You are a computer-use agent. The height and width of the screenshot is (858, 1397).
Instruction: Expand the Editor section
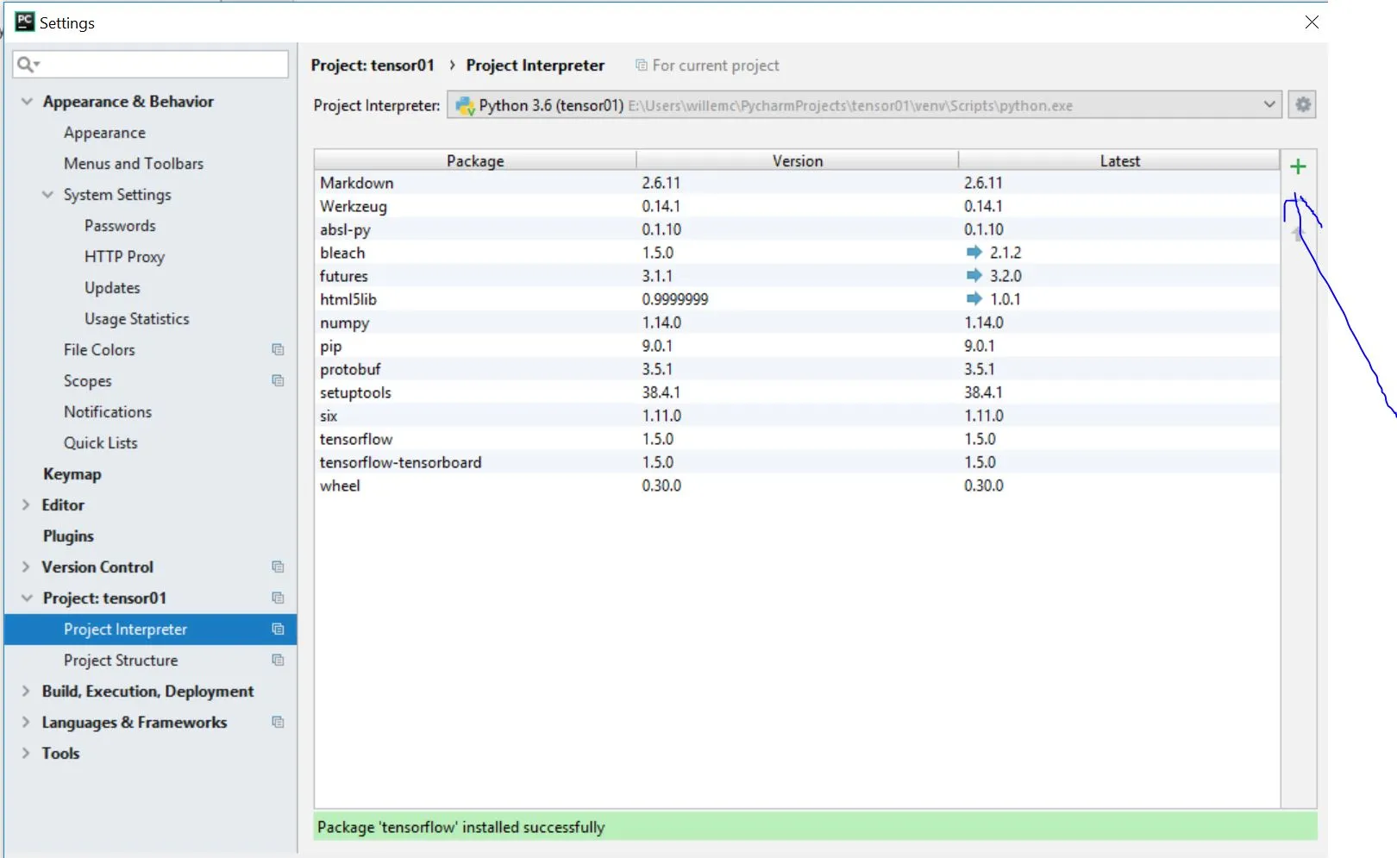click(26, 504)
